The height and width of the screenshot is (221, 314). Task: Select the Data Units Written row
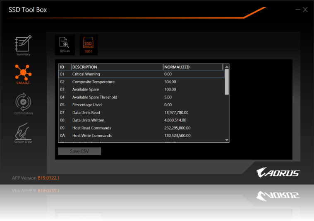[141, 120]
